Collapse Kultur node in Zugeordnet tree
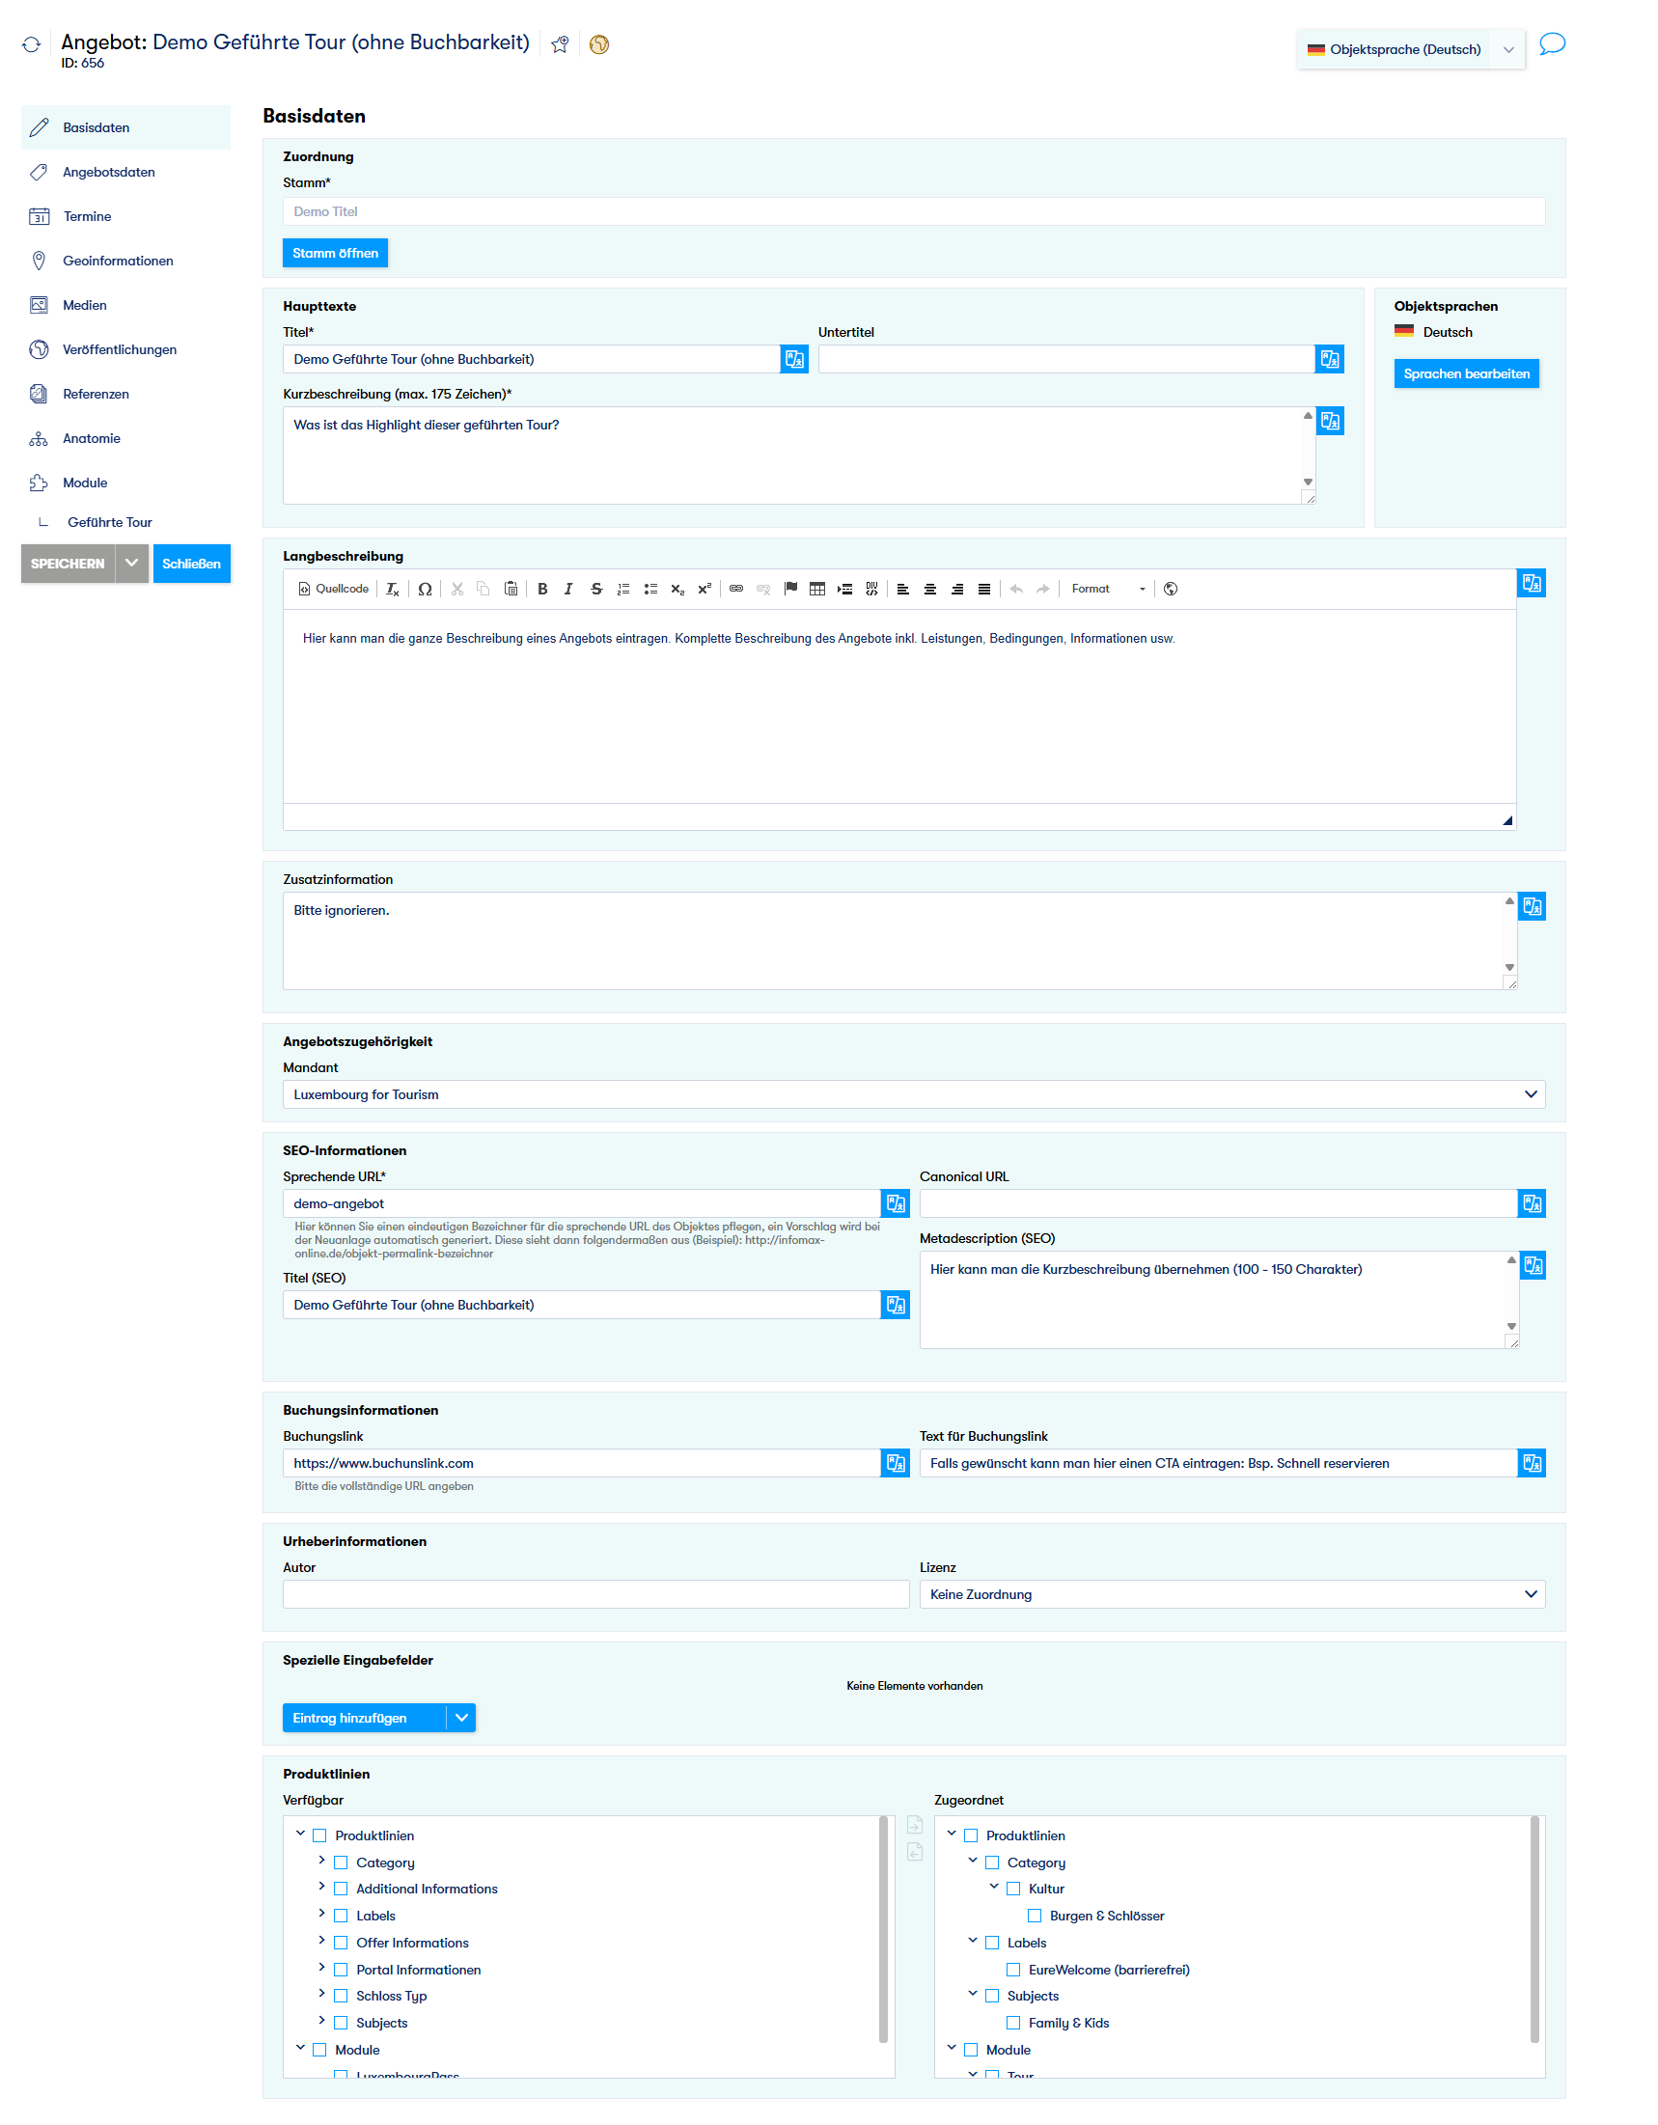The image size is (1658, 2125). pyautogui.click(x=994, y=1888)
